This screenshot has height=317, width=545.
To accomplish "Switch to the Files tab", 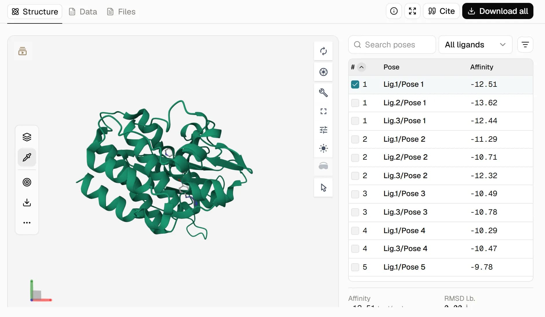I will (x=121, y=12).
